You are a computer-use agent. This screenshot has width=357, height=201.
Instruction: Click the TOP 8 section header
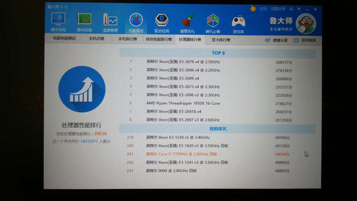coord(218,53)
